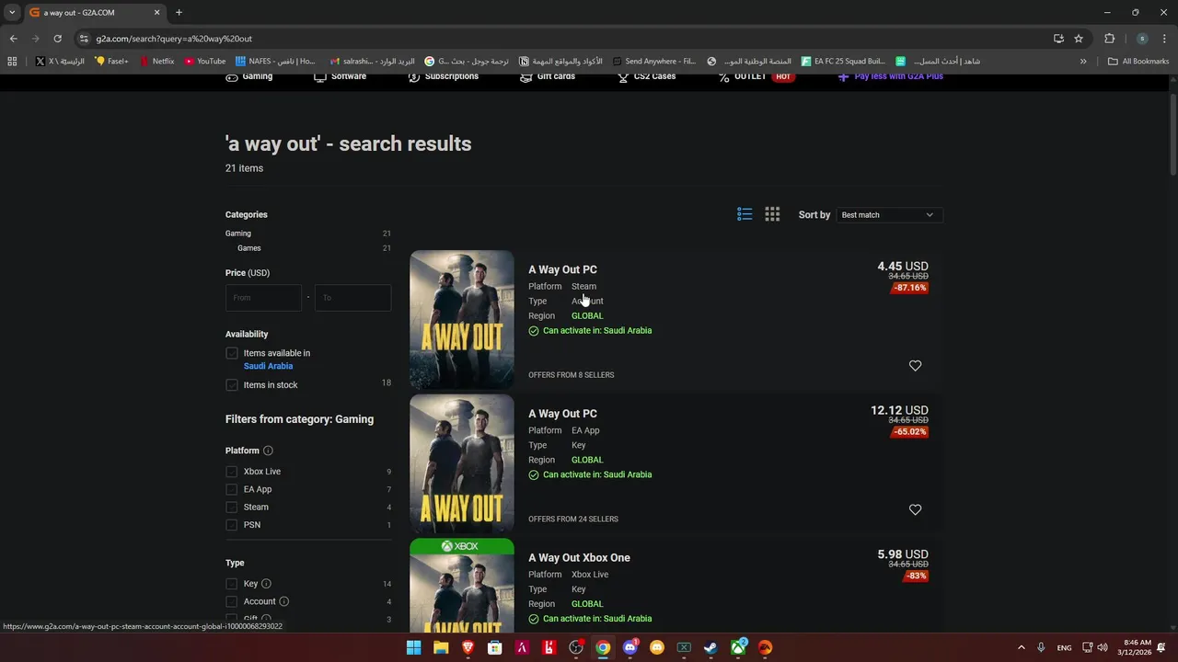Open the Sort by Best match dropdown
This screenshot has width=1178, height=662.
click(x=889, y=215)
